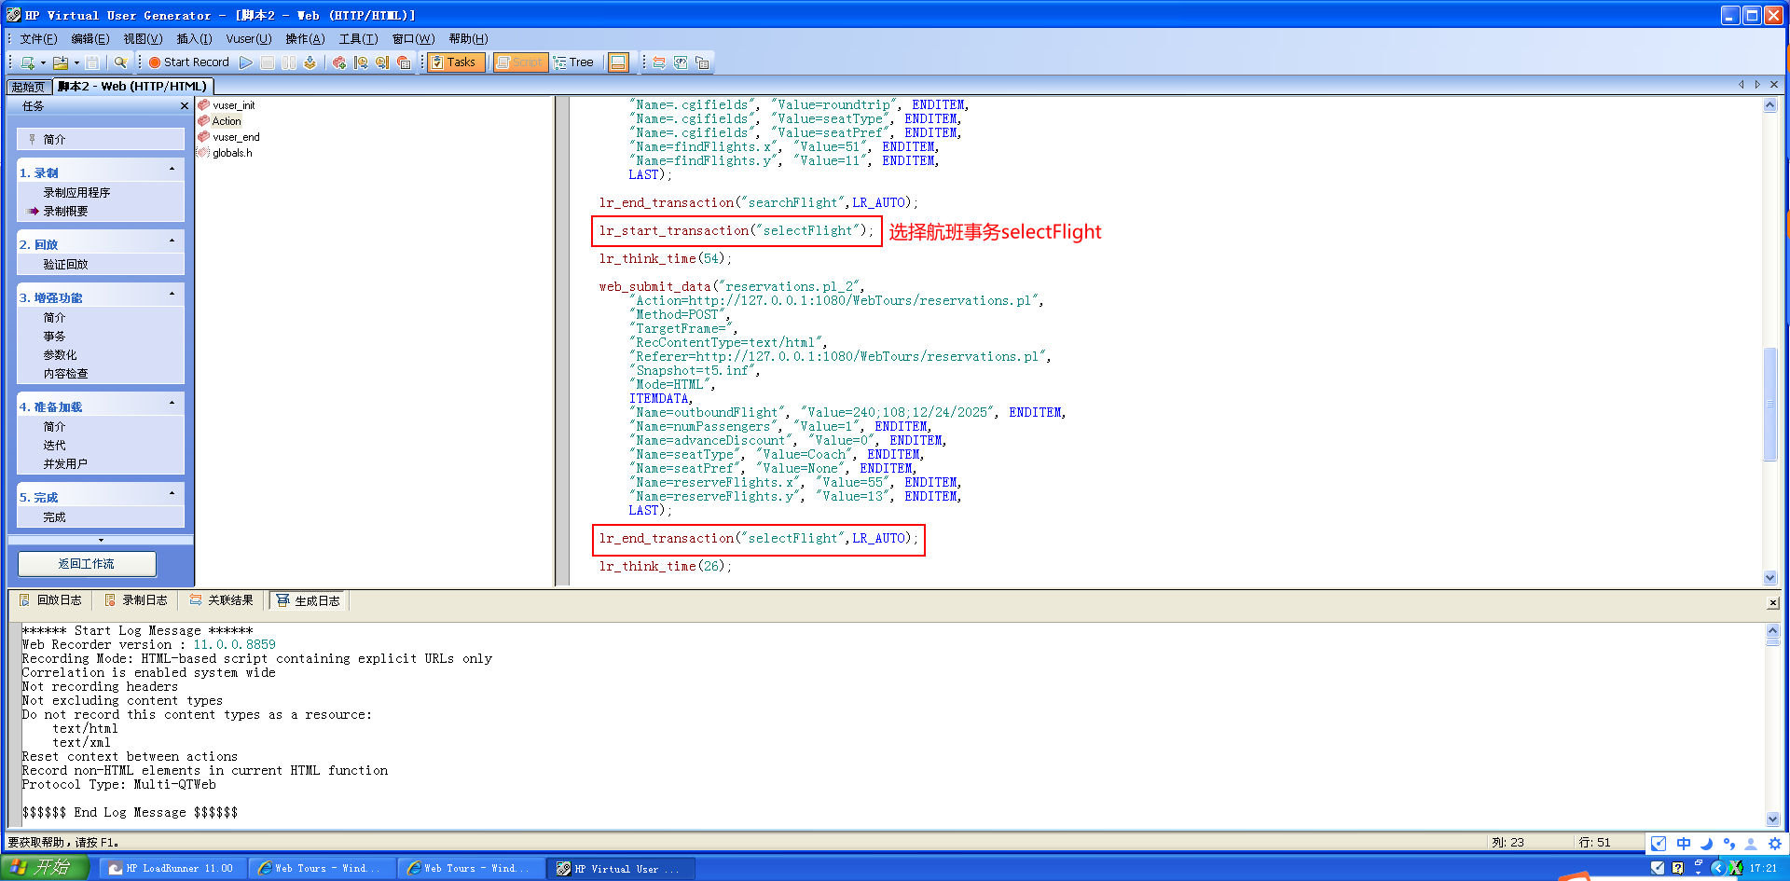Switch to Tree view

573,62
